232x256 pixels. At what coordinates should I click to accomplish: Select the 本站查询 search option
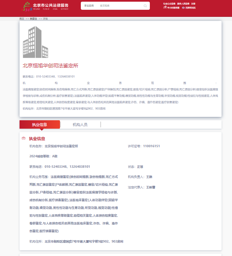coord(89,6)
